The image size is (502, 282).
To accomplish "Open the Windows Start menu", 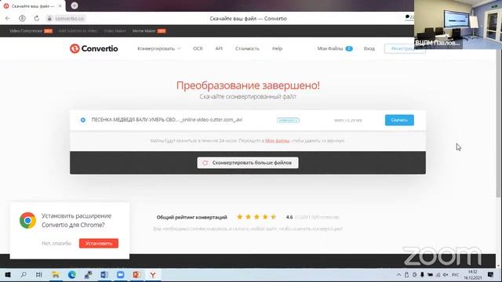I will (x=8, y=275).
